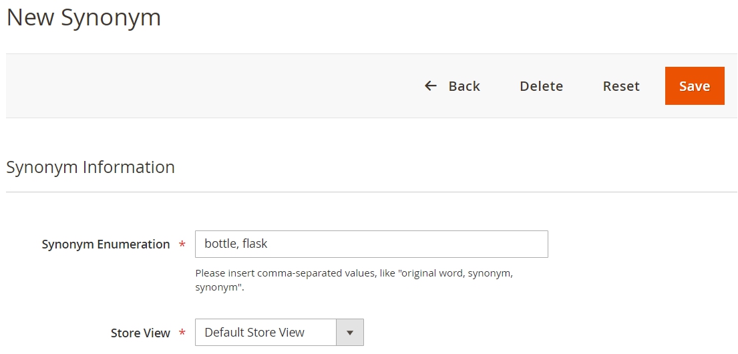Viewport: 738px width, 354px height.
Task: Click the Store View dropdown arrow
Action: [x=350, y=333]
